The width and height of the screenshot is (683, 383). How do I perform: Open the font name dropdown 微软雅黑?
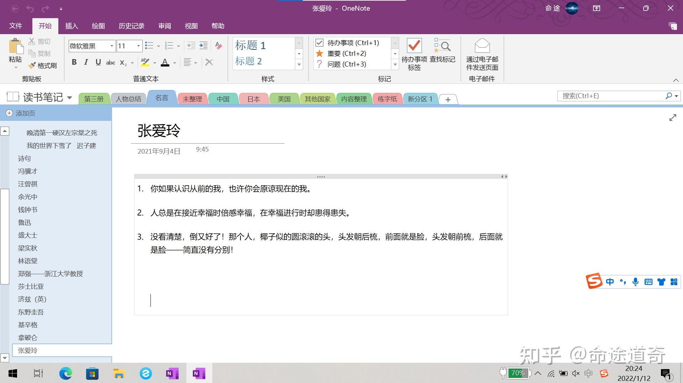92,46
